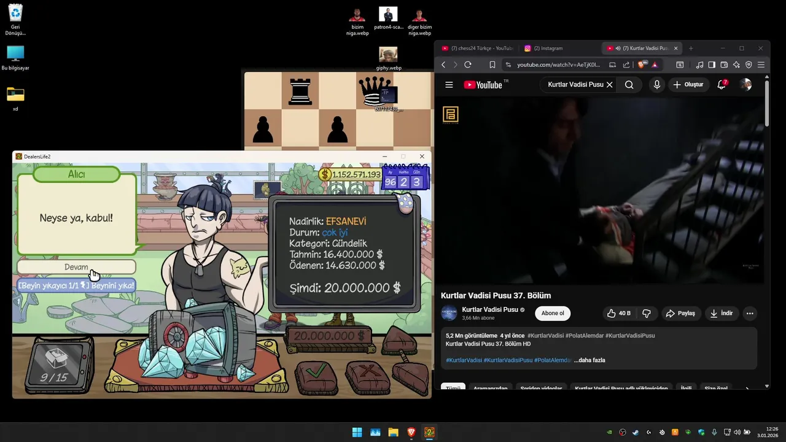Expand description with '...daha fazla'
The image size is (786, 442).
(x=589, y=360)
